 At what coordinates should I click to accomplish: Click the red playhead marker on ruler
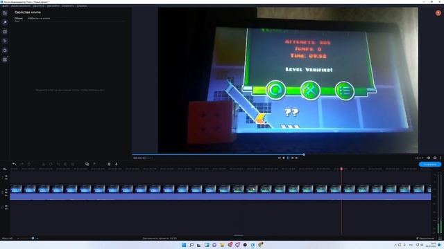point(341,169)
